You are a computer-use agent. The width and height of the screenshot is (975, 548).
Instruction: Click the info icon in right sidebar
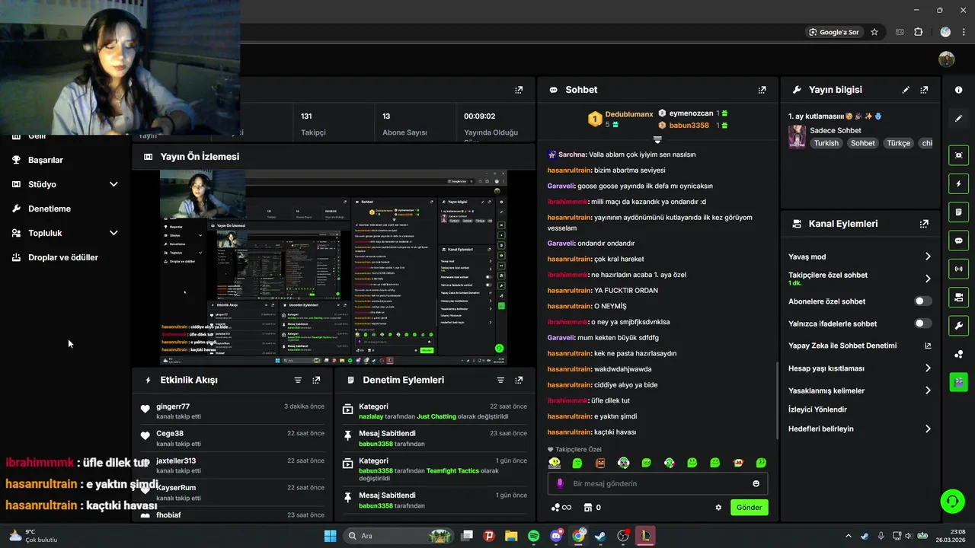958,90
